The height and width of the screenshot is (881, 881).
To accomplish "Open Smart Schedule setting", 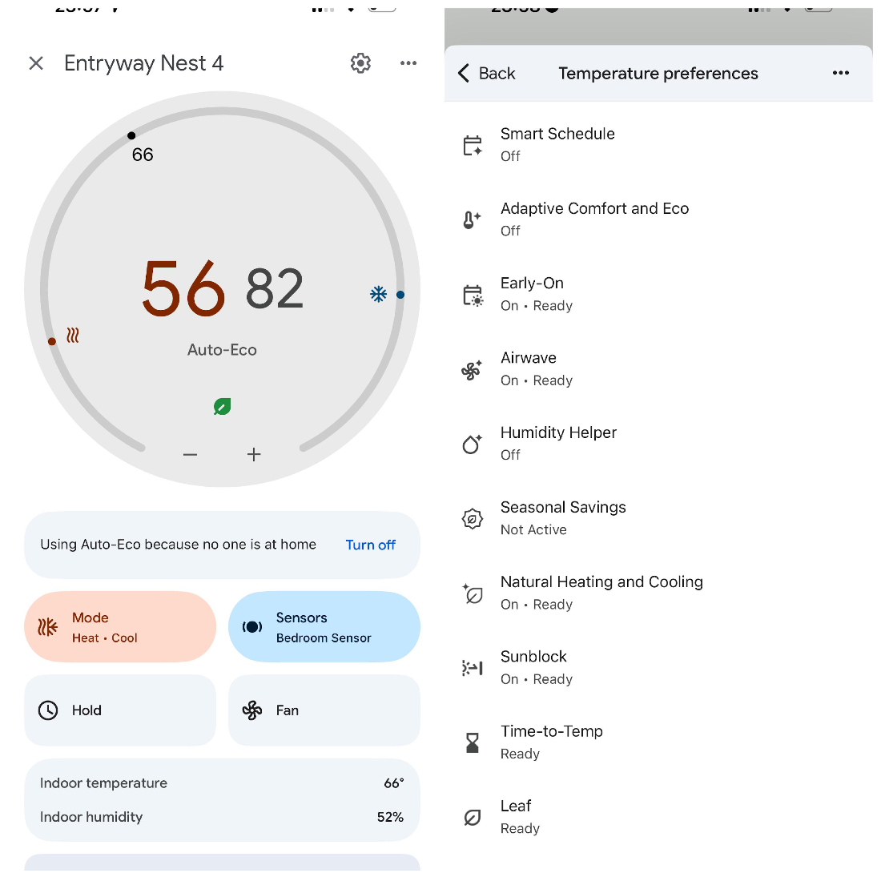I will (557, 144).
